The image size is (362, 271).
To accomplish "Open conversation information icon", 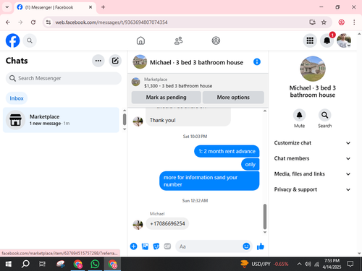I will [x=257, y=62].
